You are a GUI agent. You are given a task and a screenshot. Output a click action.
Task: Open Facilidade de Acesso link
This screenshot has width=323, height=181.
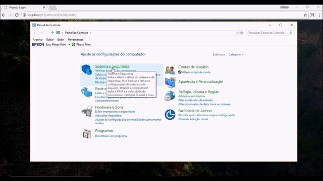195,111
